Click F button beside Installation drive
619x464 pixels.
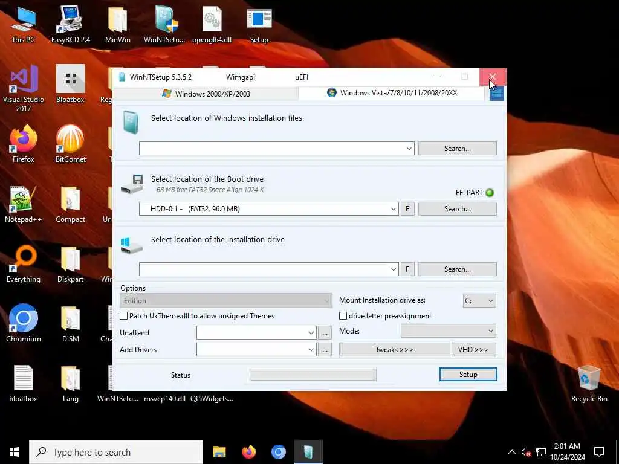tap(407, 269)
